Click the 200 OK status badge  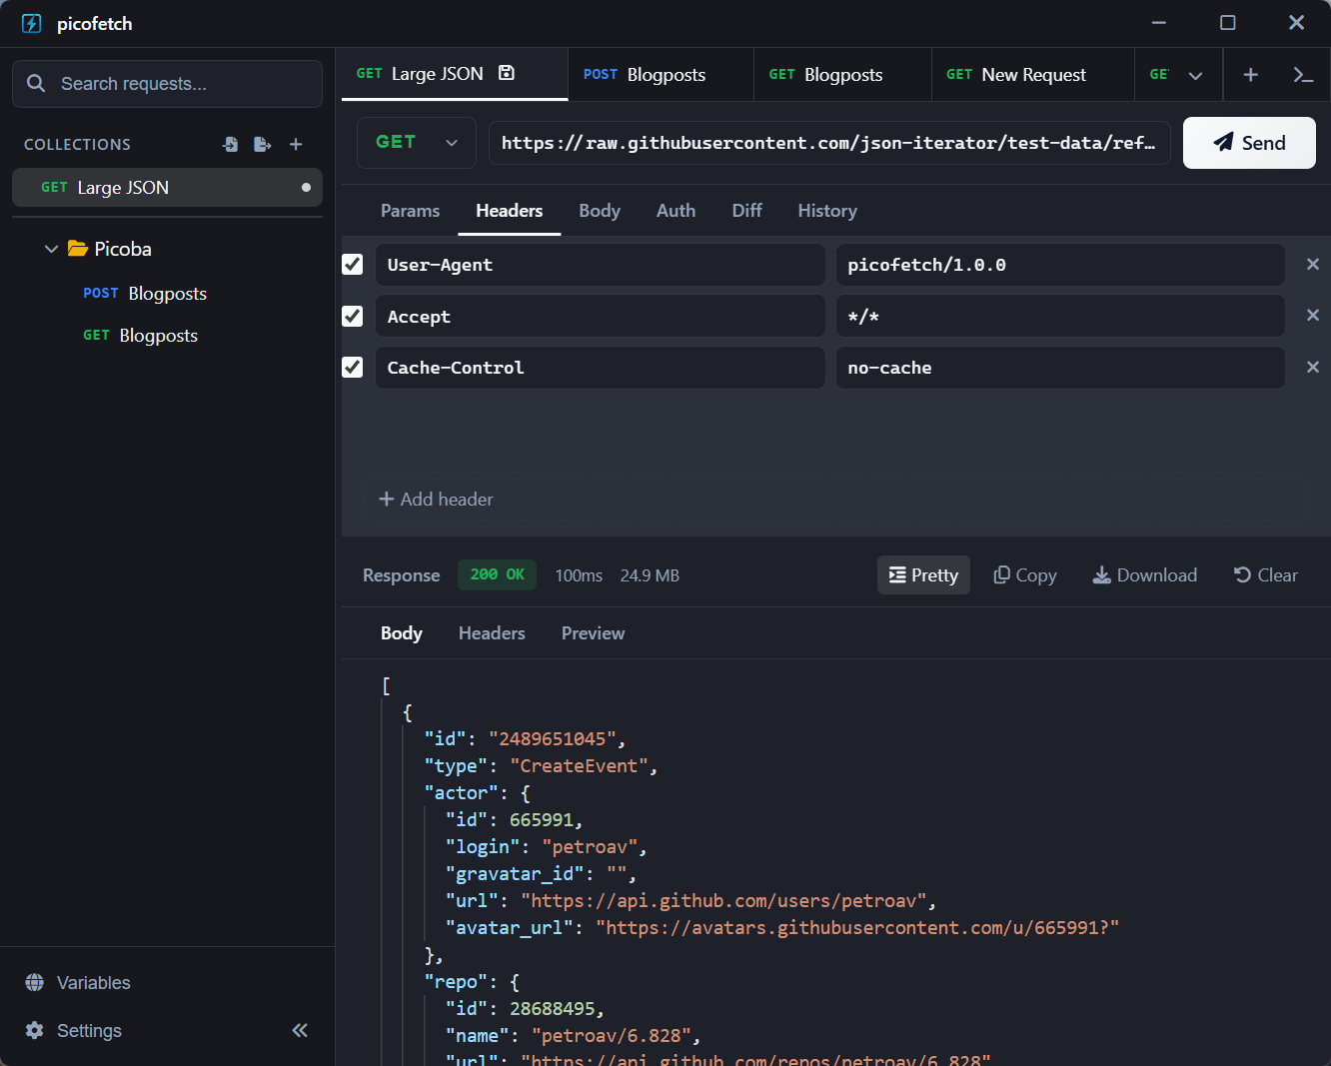click(497, 574)
